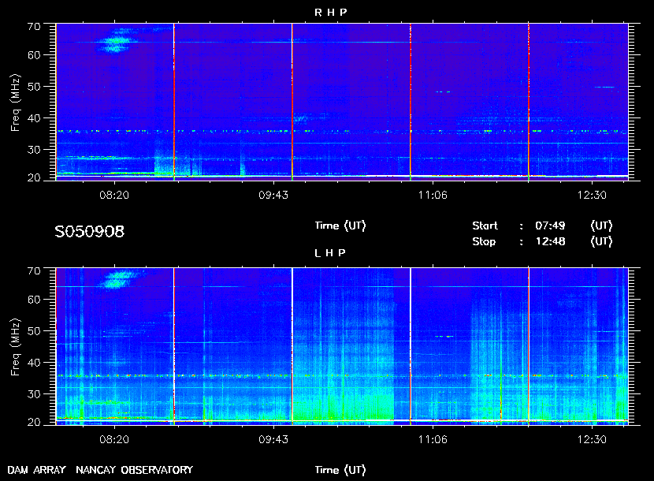Click the 30 frequency tick on LHP axis
Viewport: 654px width, 481px height.
(x=34, y=393)
